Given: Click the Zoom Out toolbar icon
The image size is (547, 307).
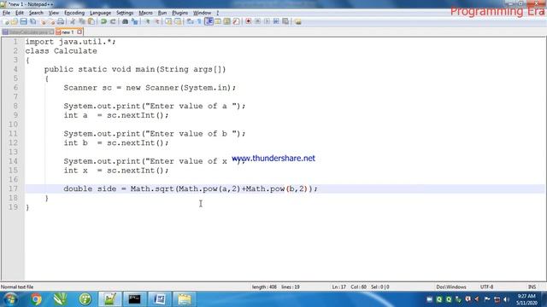Looking at the screenshot, I should click(x=157, y=21).
